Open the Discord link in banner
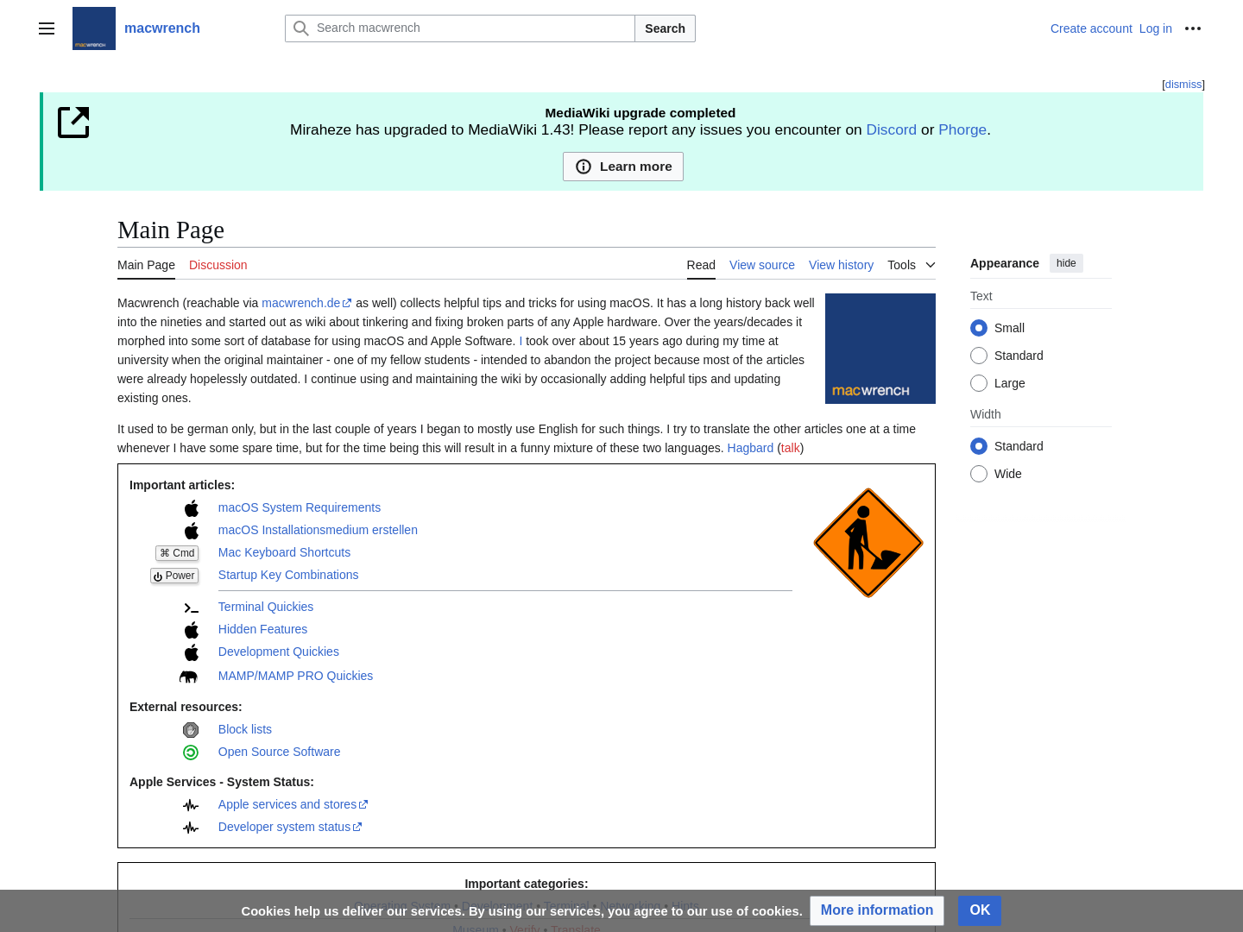Screen dimensions: 1243x932 click(892, 129)
